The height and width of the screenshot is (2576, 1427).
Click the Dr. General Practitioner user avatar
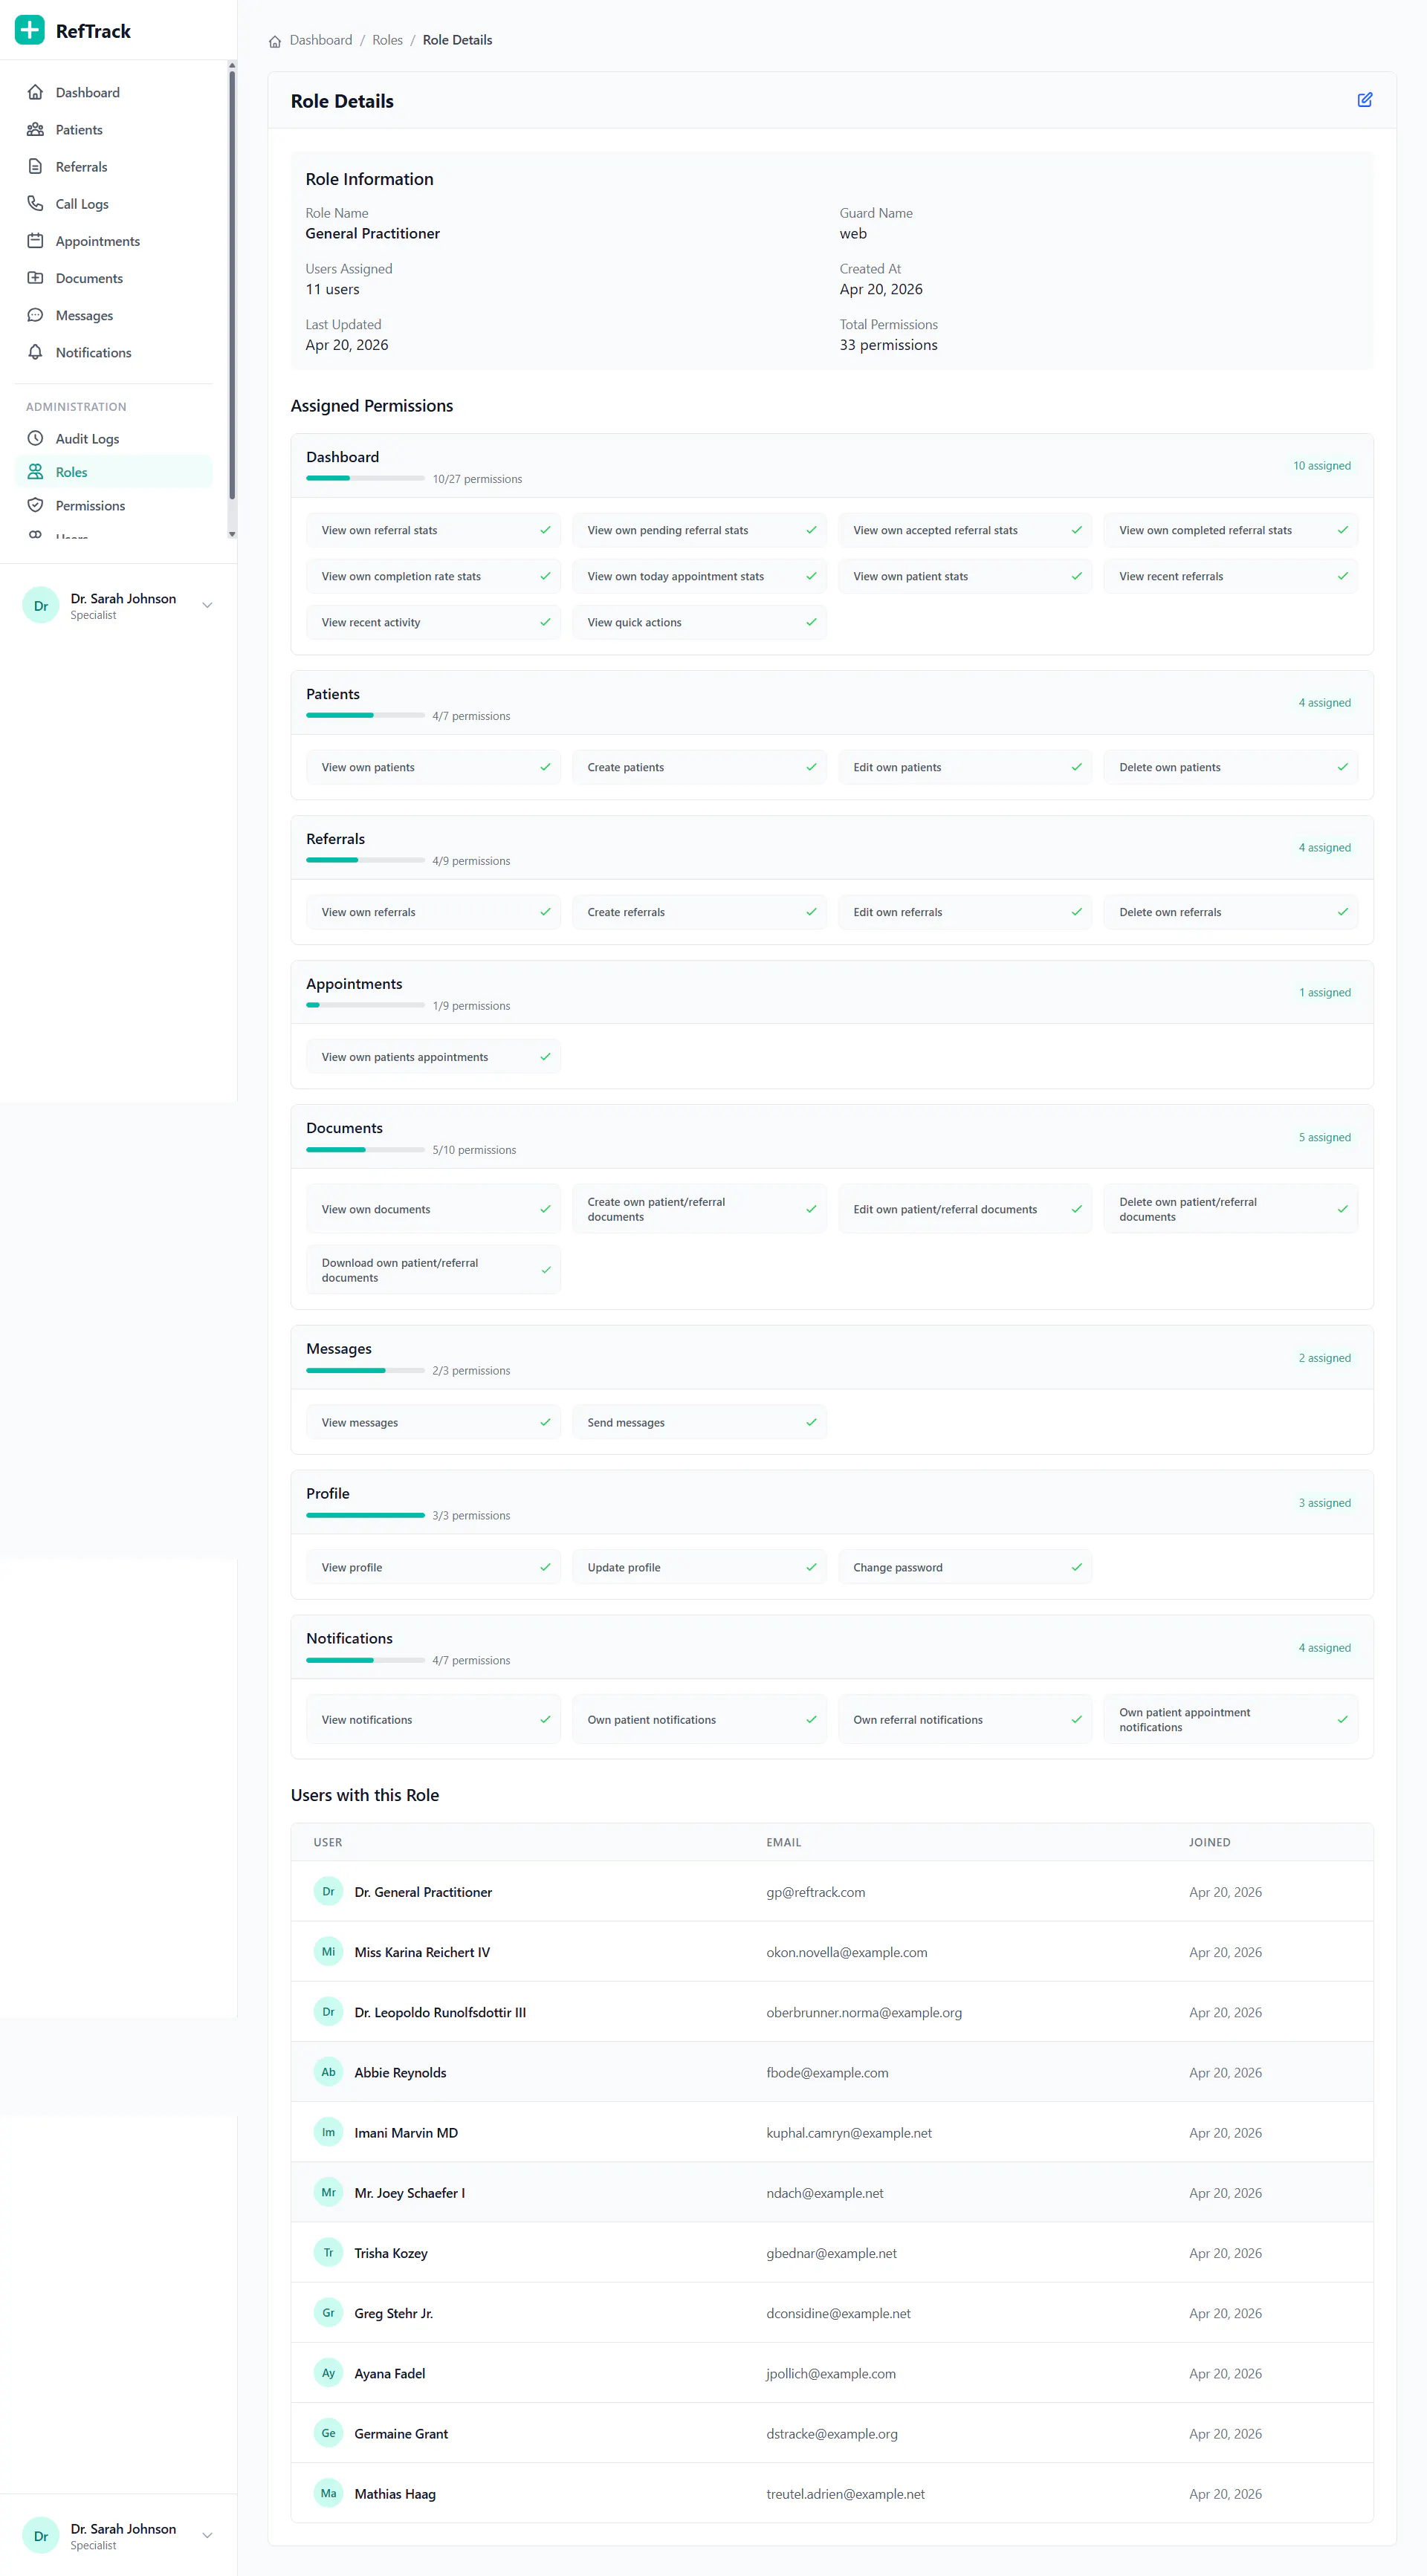tap(328, 1891)
